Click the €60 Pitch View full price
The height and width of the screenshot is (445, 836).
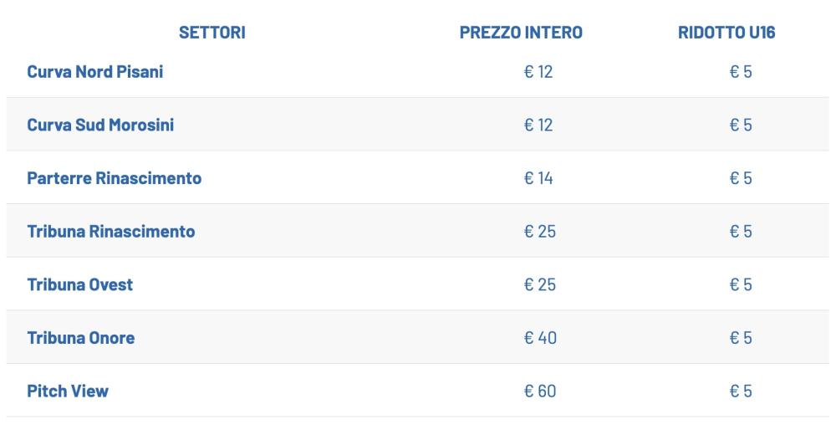point(540,391)
